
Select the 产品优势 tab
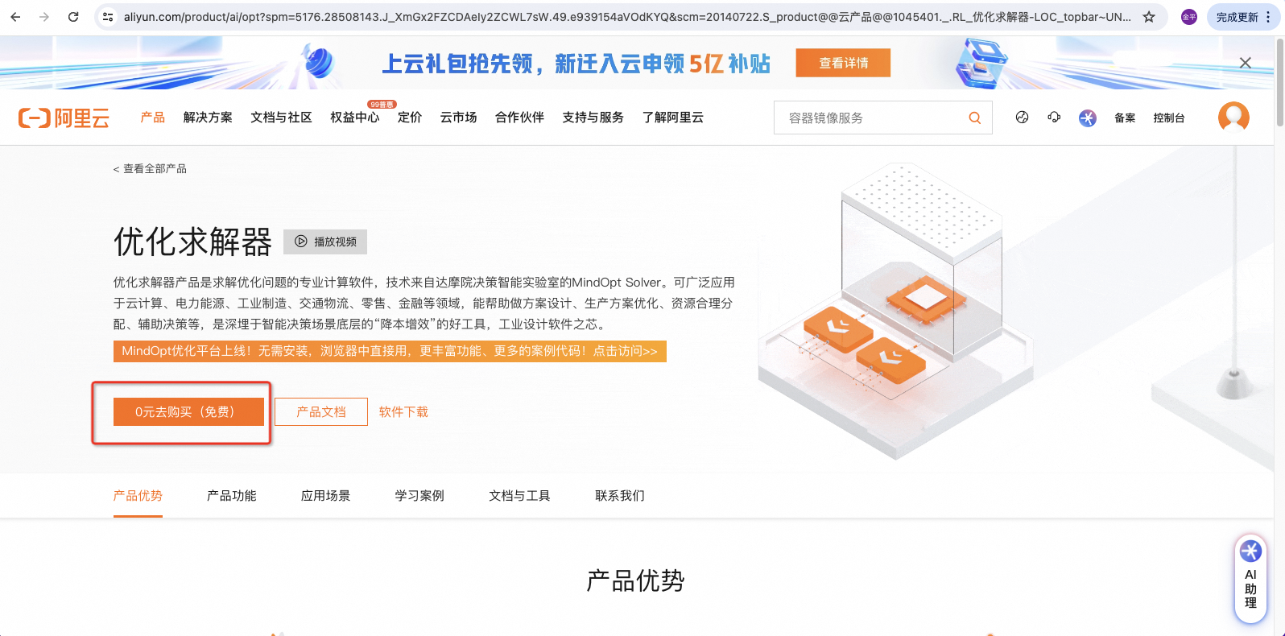[138, 495]
